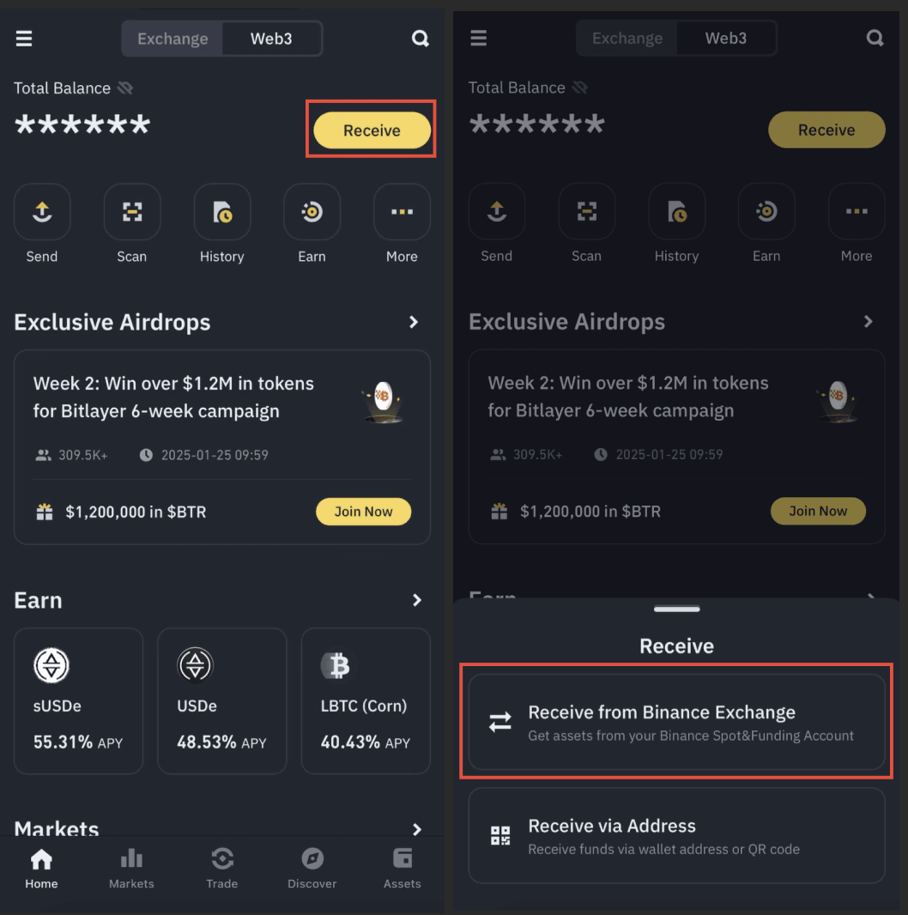Viewport: 908px width, 915px height.
Task: Tap the Send icon on the left screen
Action: pyautogui.click(x=42, y=212)
